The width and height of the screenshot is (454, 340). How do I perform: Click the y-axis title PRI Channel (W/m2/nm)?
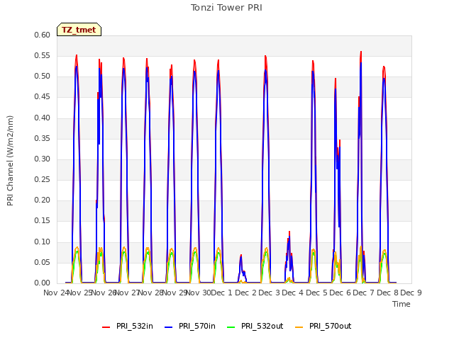point(10,161)
